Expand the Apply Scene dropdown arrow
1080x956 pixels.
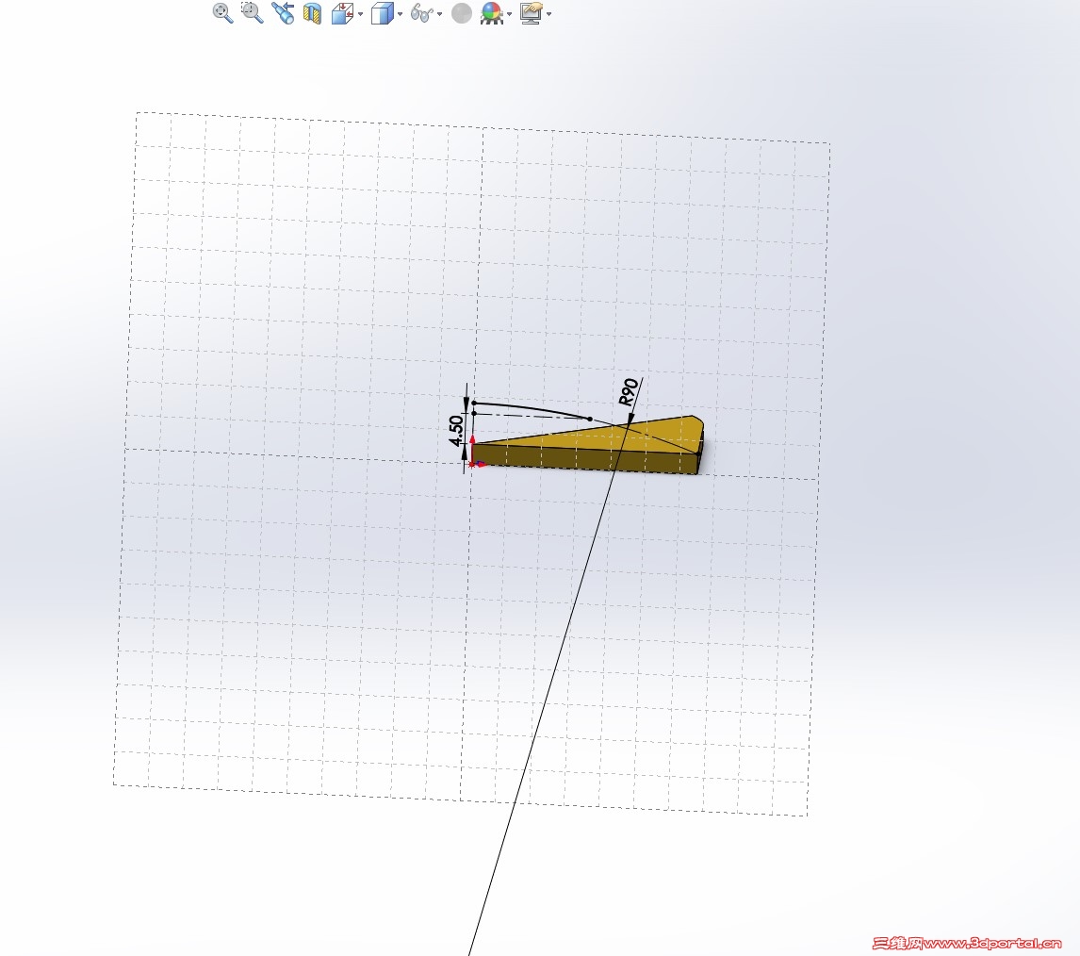pos(510,14)
